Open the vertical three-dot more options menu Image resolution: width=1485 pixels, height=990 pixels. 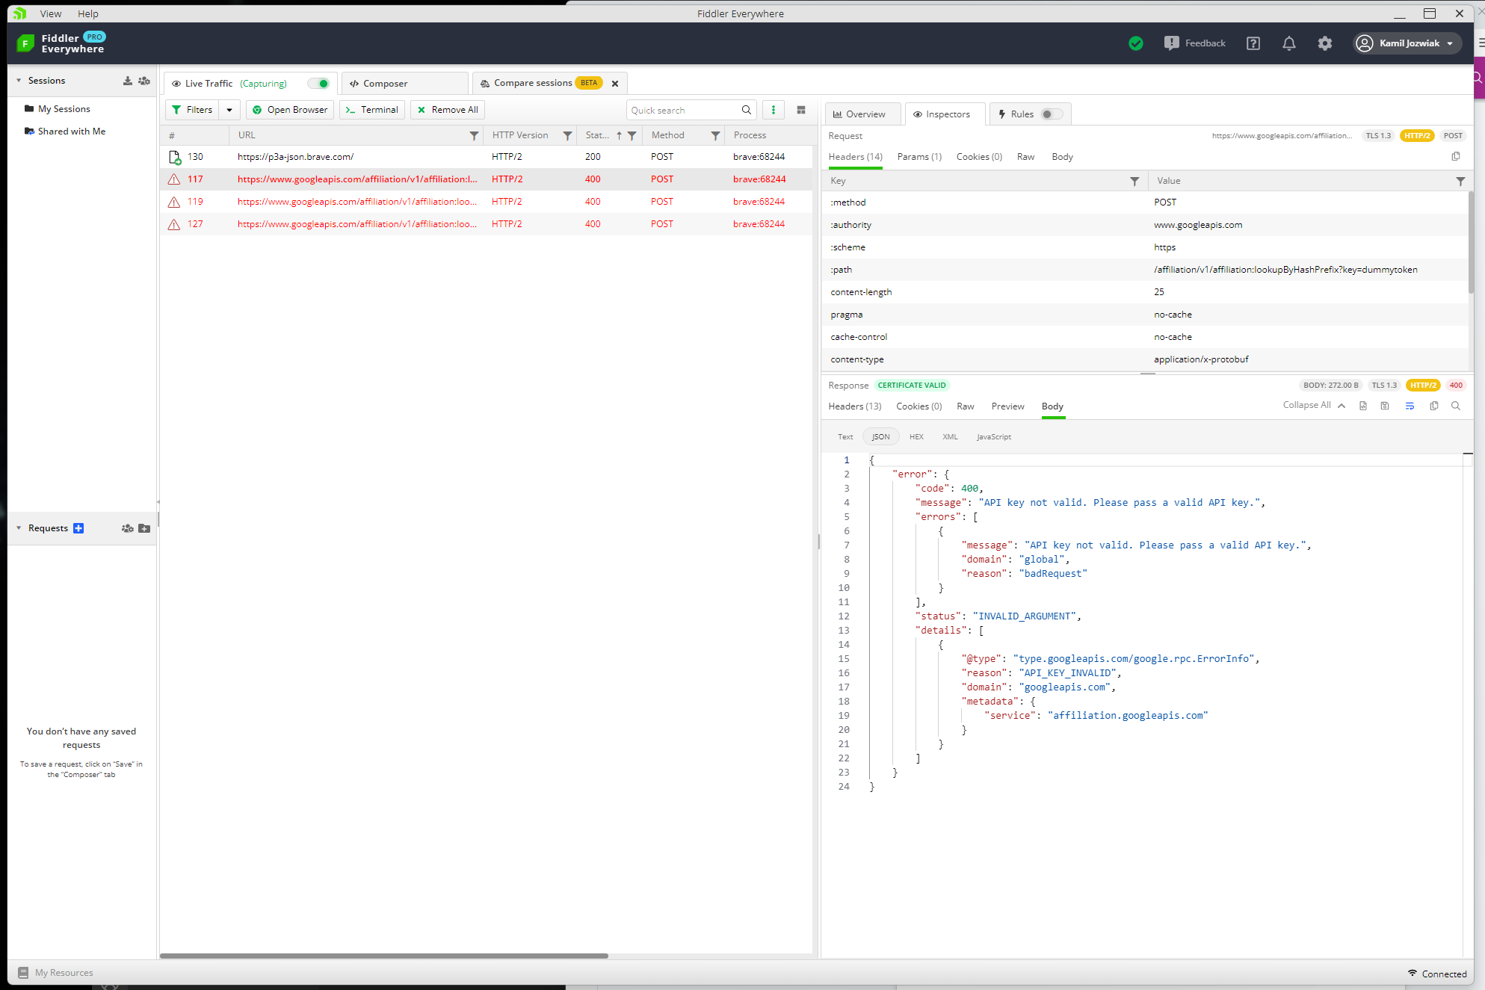pyautogui.click(x=774, y=110)
